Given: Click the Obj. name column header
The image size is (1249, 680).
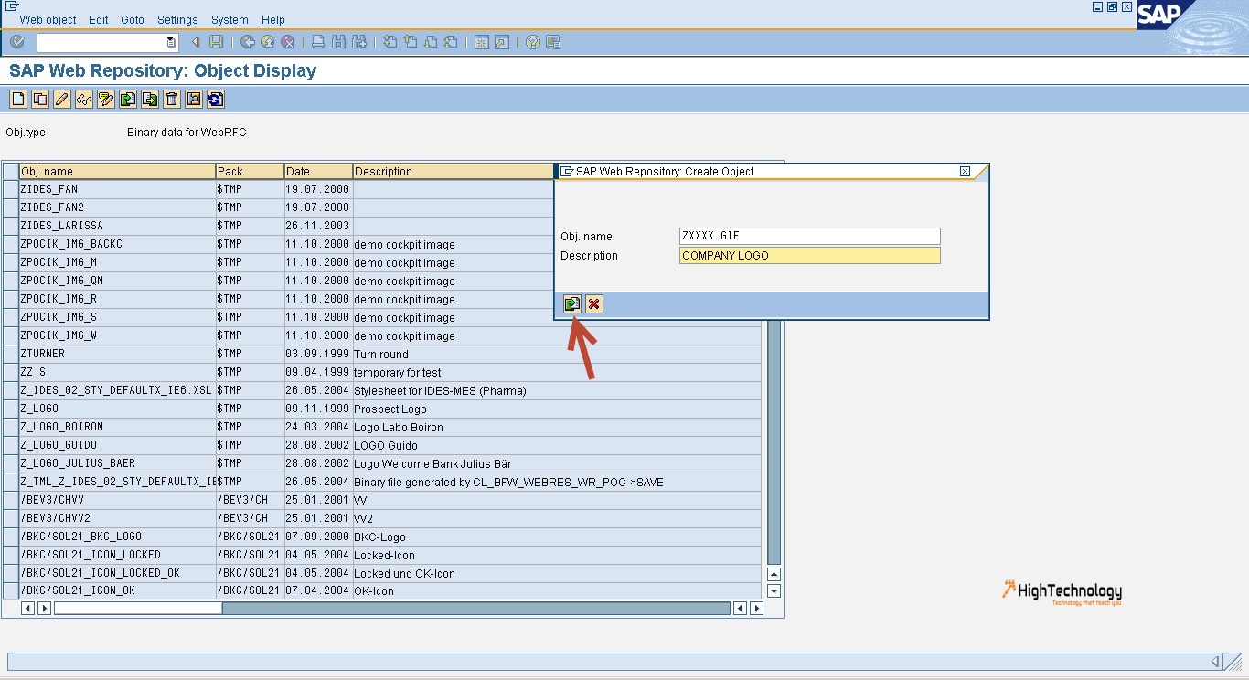Looking at the screenshot, I should [x=117, y=171].
